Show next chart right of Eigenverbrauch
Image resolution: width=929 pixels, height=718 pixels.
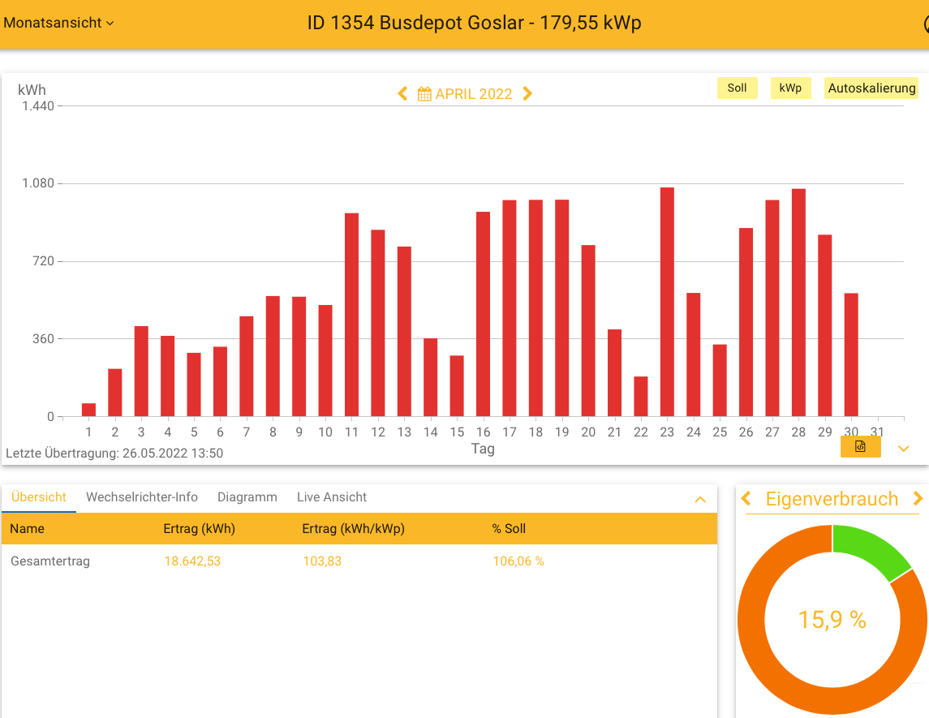click(918, 499)
